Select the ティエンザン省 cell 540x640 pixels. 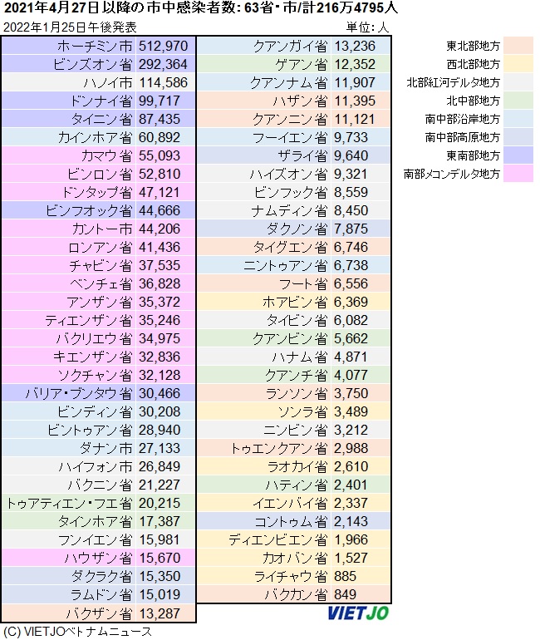pyautogui.click(x=68, y=320)
